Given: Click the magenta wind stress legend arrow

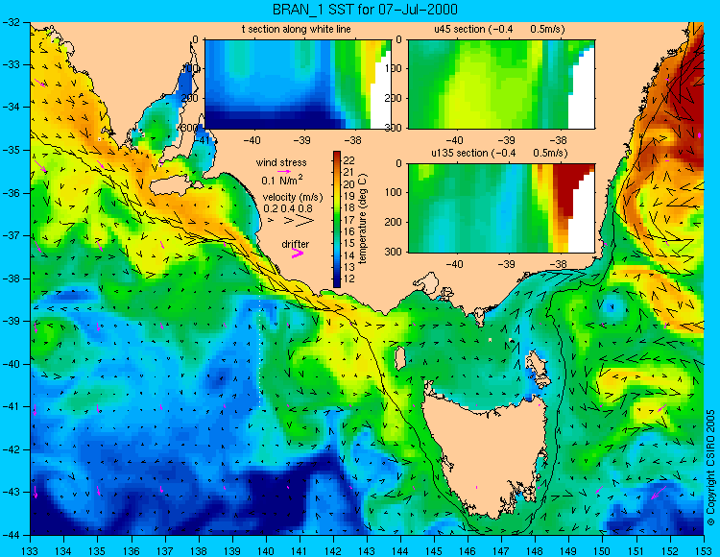Looking at the screenshot, I should (x=284, y=171).
